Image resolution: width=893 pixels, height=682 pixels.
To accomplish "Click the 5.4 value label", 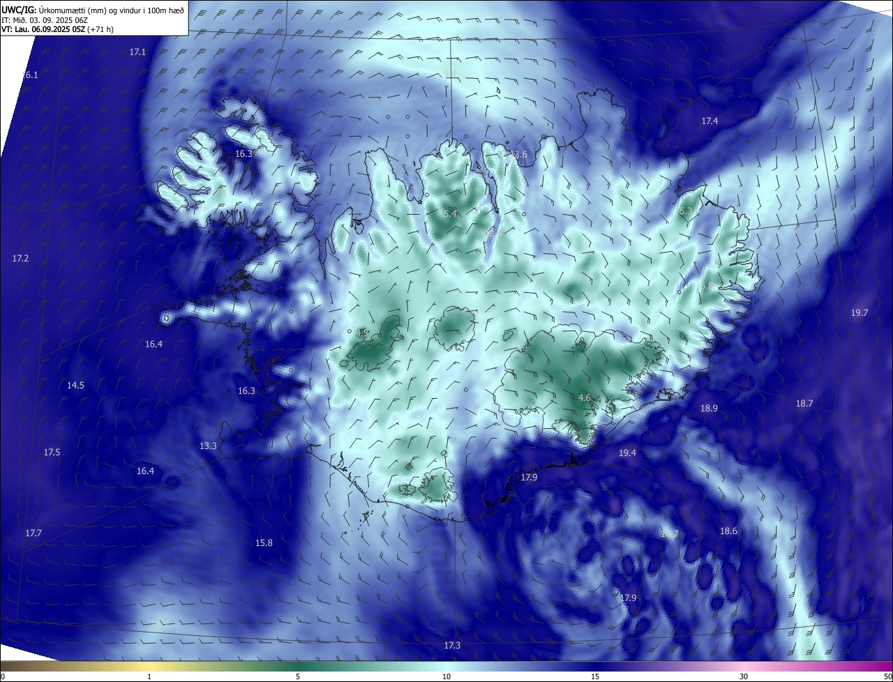I will [450, 213].
